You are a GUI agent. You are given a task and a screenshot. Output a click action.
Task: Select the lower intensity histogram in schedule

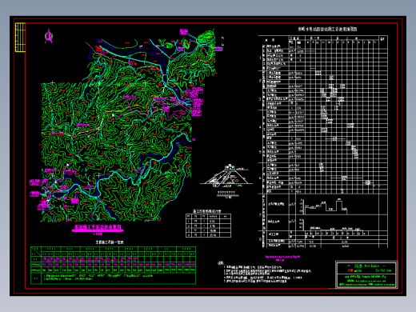pos(330,225)
